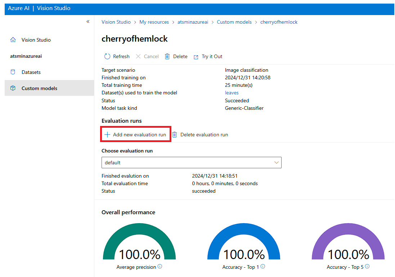Open the leaves dataset link
395x277 pixels.
[232, 93]
